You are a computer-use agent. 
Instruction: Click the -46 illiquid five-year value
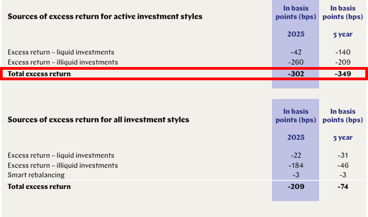click(x=343, y=165)
